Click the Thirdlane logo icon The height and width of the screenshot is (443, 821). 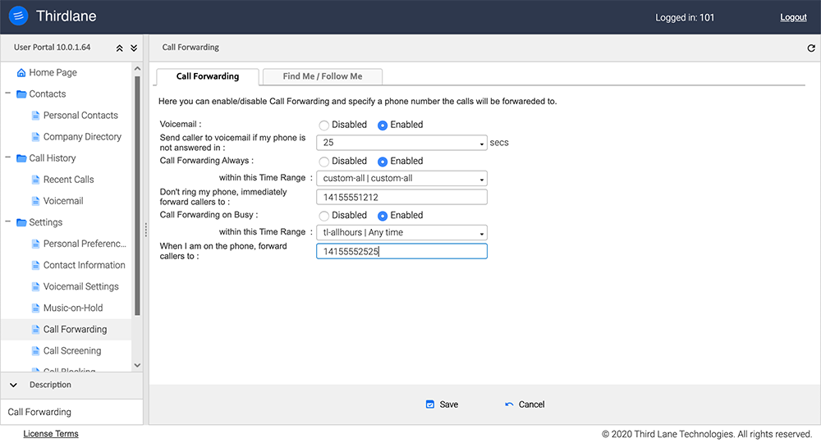(x=18, y=16)
